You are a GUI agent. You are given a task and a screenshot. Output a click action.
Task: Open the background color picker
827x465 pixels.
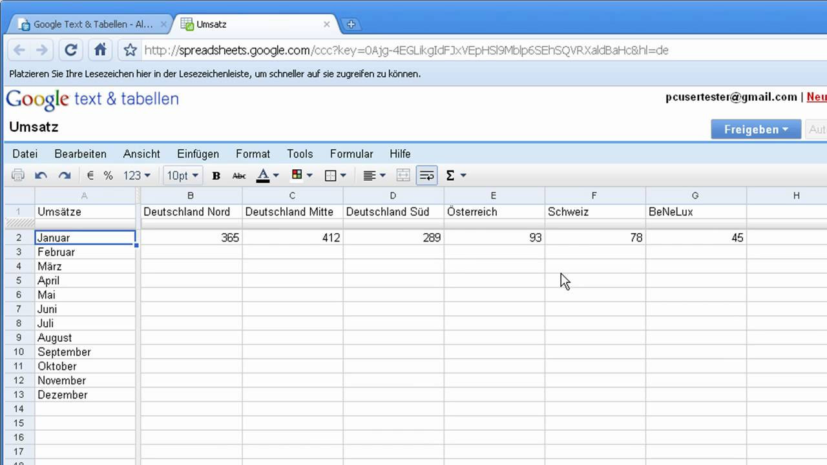tap(302, 175)
